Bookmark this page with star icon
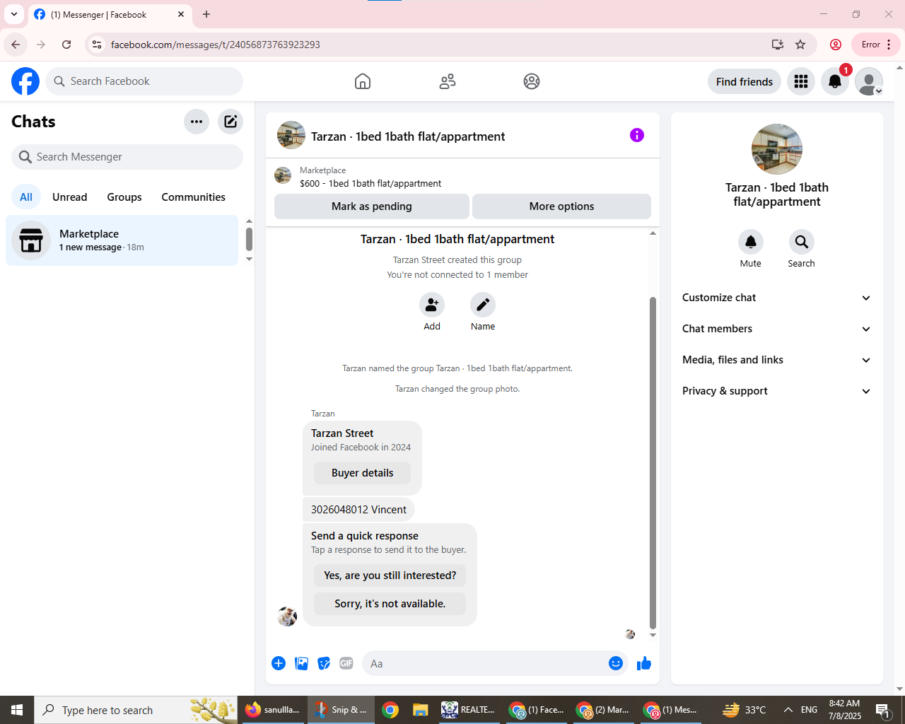This screenshot has width=905, height=724. 800,45
